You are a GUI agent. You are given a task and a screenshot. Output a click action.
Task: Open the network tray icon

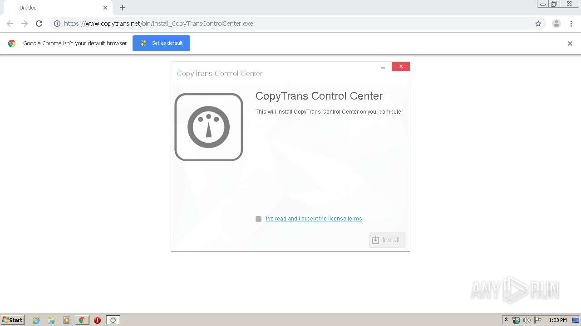coord(516,320)
